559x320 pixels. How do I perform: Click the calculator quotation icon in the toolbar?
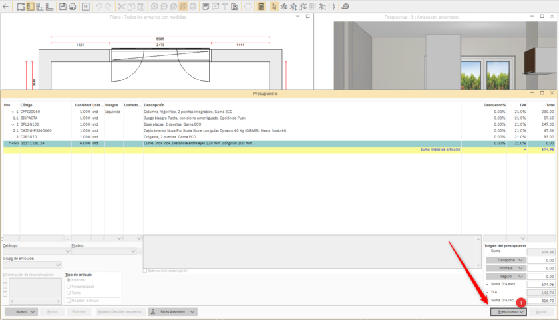[262, 7]
